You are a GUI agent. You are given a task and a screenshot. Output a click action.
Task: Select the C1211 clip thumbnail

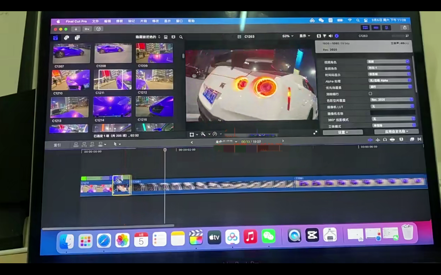click(x=112, y=80)
